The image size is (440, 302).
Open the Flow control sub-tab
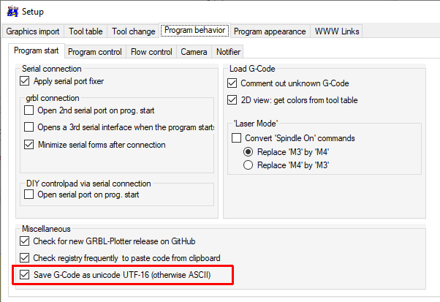[151, 52]
